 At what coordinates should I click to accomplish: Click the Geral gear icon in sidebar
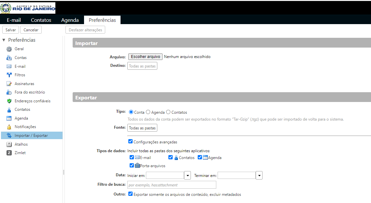point(9,49)
